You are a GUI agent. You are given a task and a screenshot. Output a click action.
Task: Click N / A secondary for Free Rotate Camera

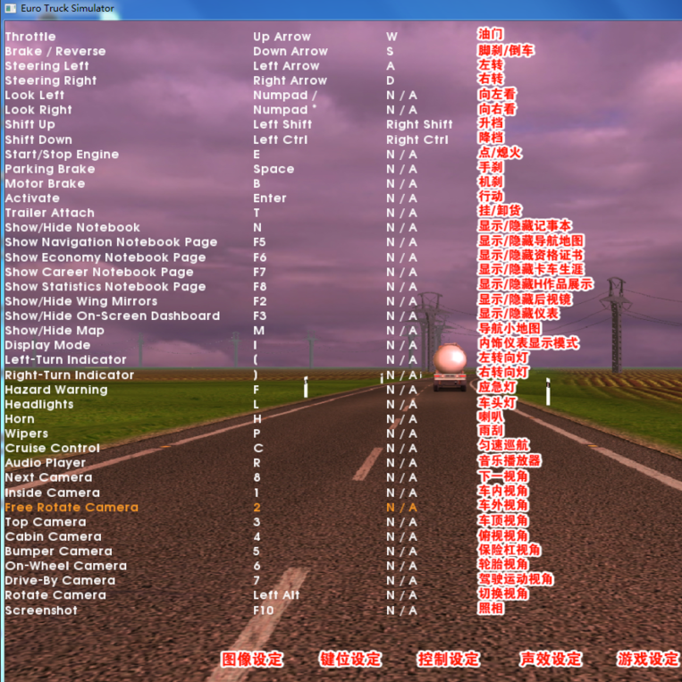pos(401,508)
